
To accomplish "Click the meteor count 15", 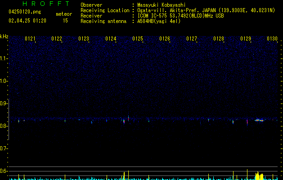I will [x=65, y=21].
